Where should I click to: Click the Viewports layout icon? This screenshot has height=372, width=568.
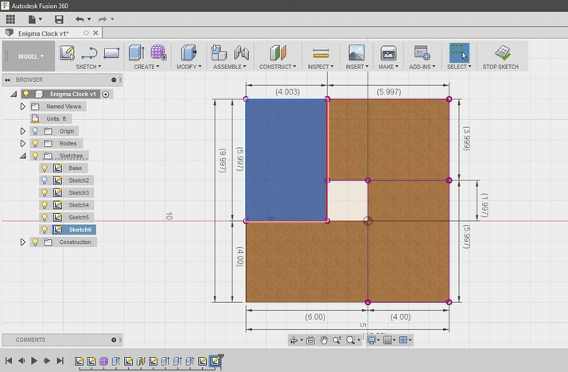pyautogui.click(x=403, y=340)
